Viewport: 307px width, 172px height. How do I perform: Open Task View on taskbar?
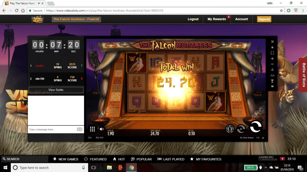(93, 167)
